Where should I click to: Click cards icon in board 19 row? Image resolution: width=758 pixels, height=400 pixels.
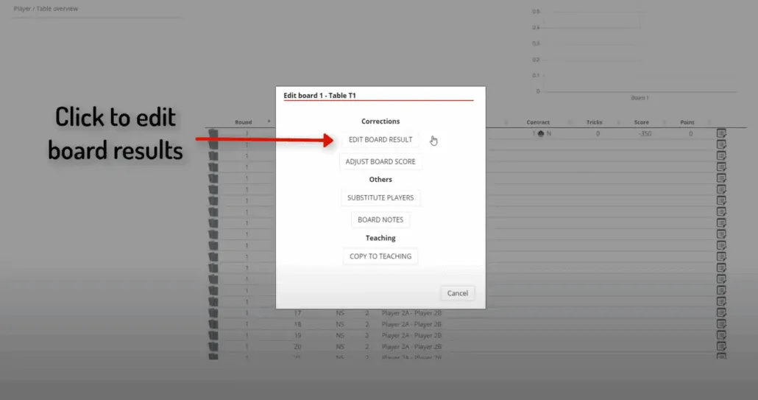point(213,335)
